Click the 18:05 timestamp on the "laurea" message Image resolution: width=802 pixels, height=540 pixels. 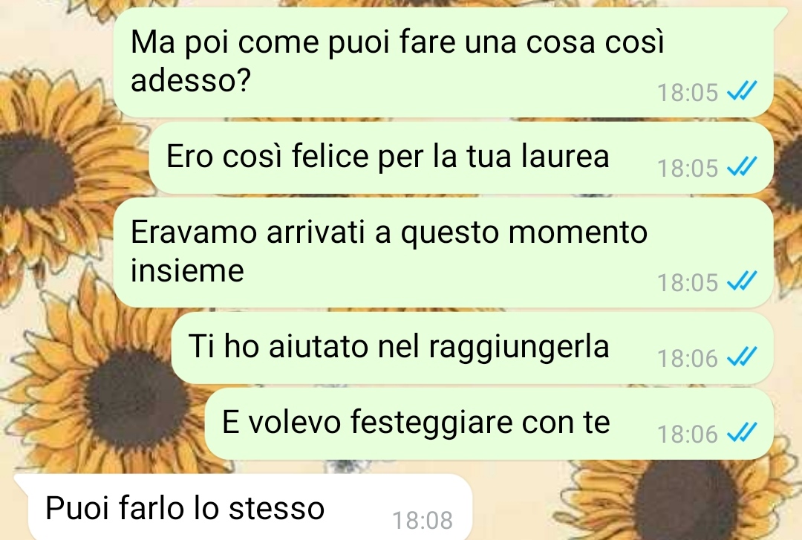click(688, 169)
